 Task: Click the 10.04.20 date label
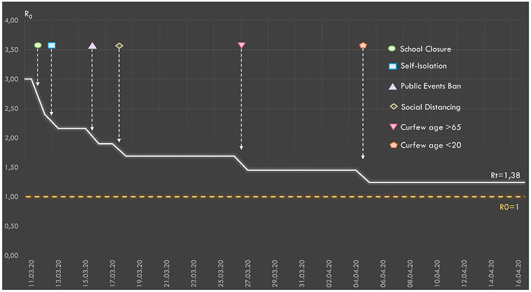437,273
